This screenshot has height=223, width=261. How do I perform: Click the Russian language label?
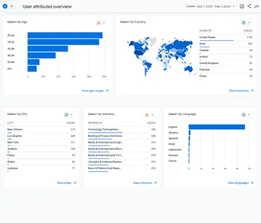tap(173, 155)
